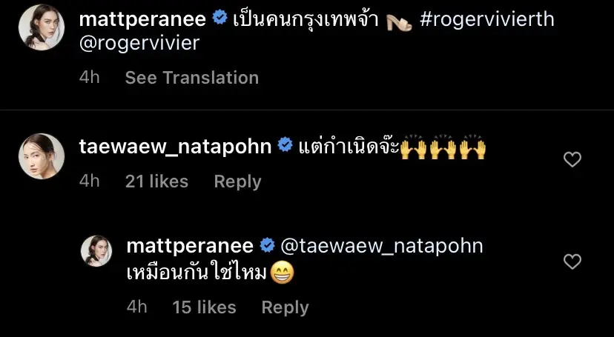Tap the heart on mattperanee's reply comment
This screenshot has width=614, height=337.
point(572,261)
